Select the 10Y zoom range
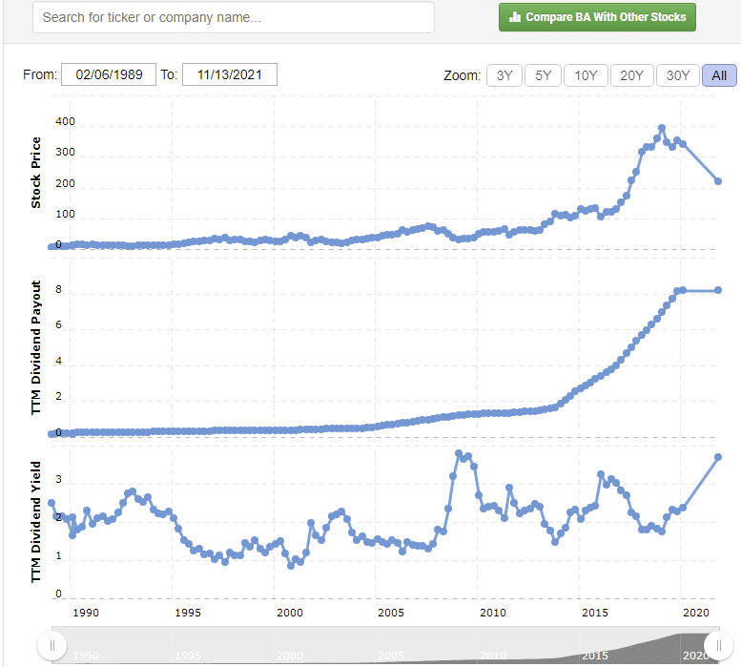 [586, 75]
